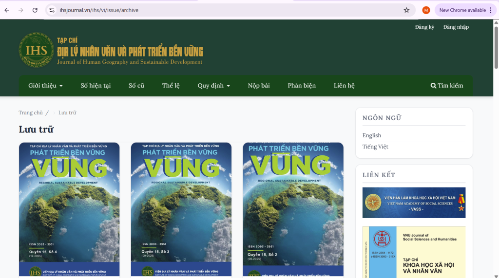
Task: Bookmark this page with star icon
Action: pyautogui.click(x=406, y=10)
